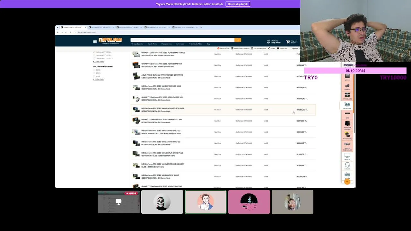411x231 pixels.
Task: Select the SSD category in the sidebar
Action: (x=347, y=115)
